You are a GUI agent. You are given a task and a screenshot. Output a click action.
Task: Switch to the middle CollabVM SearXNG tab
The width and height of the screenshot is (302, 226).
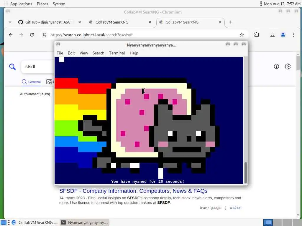click(119, 22)
